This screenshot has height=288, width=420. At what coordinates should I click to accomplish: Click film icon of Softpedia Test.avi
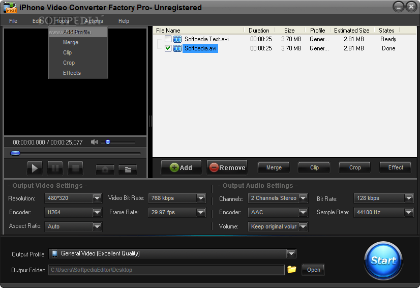pos(177,39)
